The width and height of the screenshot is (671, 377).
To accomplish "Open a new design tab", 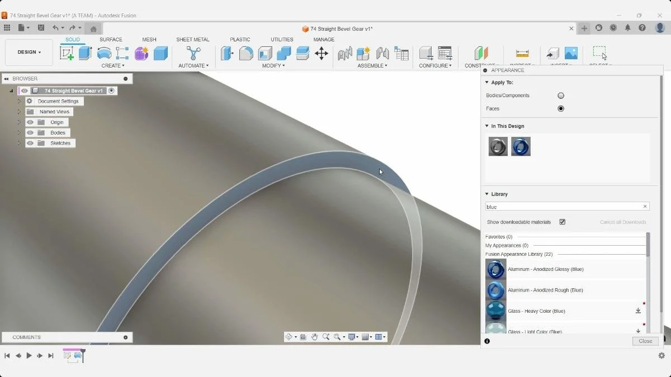I will [x=584, y=28].
